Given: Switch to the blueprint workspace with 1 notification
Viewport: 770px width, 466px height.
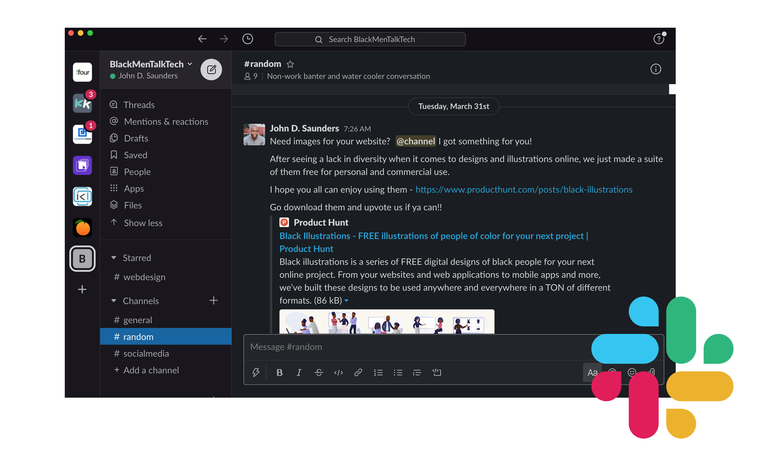Looking at the screenshot, I should point(83,134).
